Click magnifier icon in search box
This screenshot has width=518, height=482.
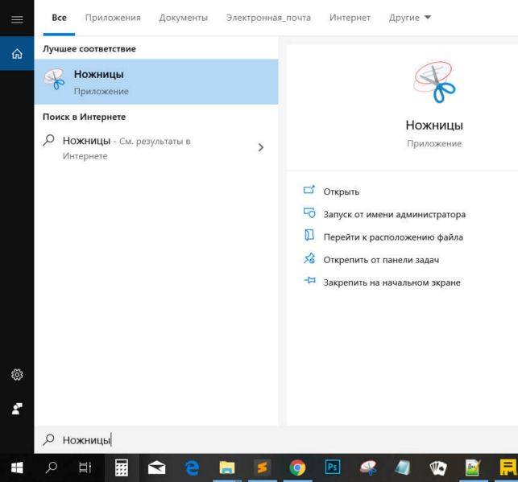[x=48, y=439]
